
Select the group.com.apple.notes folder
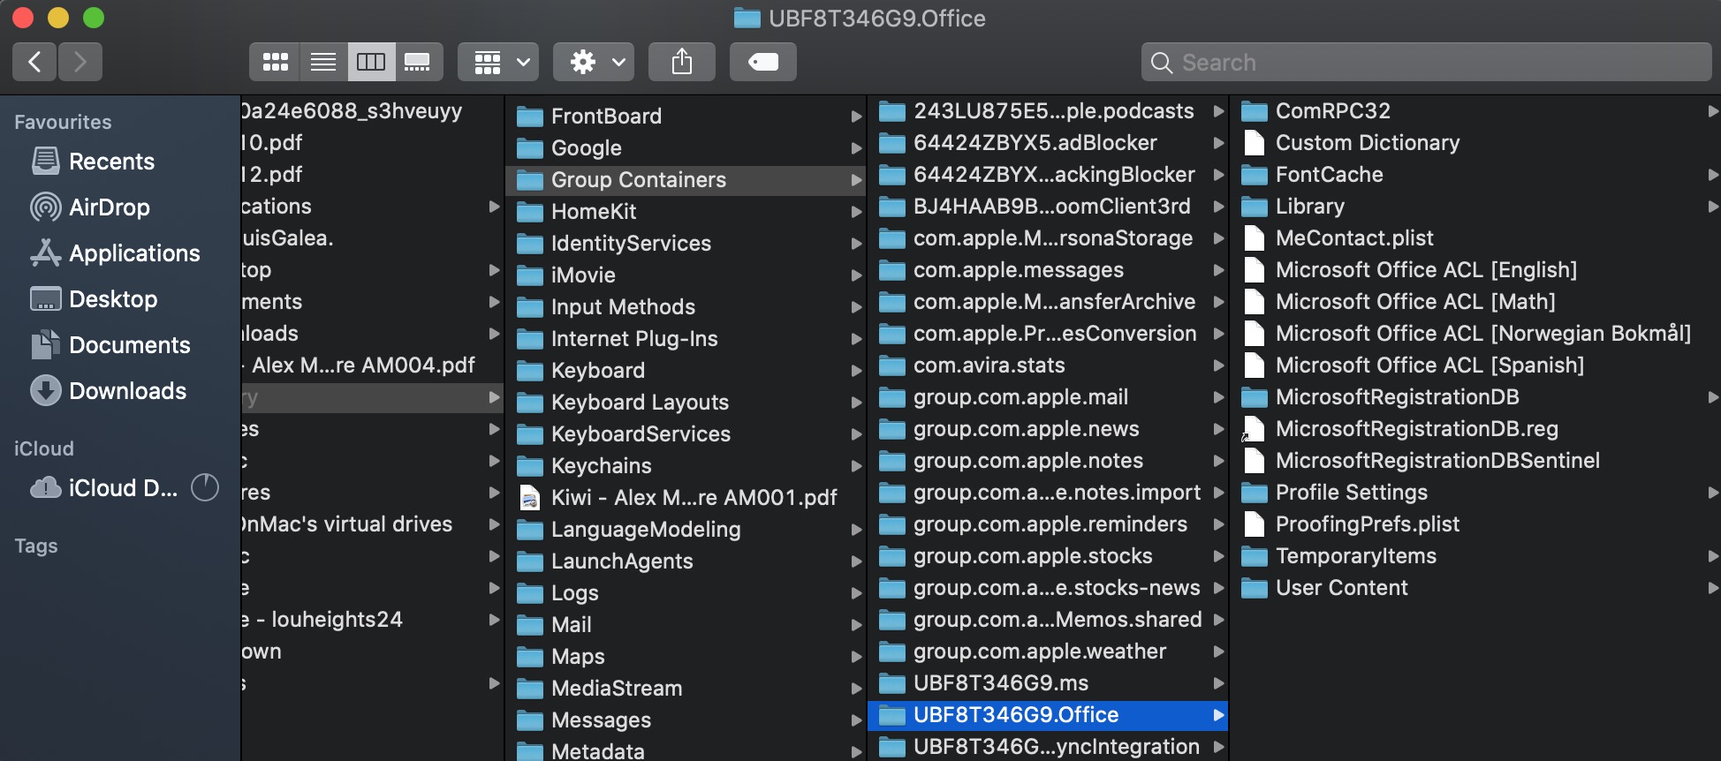tap(1048, 460)
